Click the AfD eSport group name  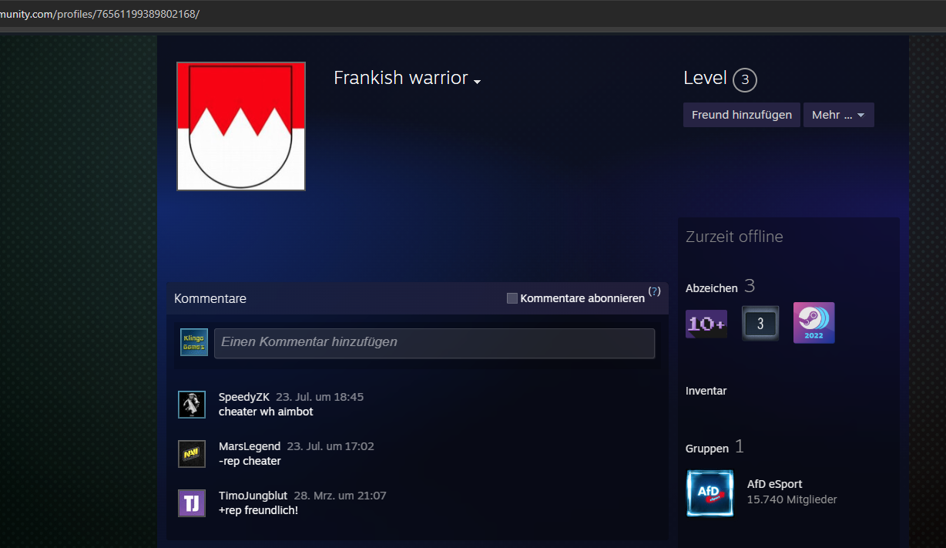point(774,484)
